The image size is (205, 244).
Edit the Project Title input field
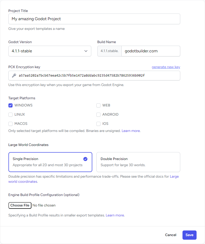[94, 19]
